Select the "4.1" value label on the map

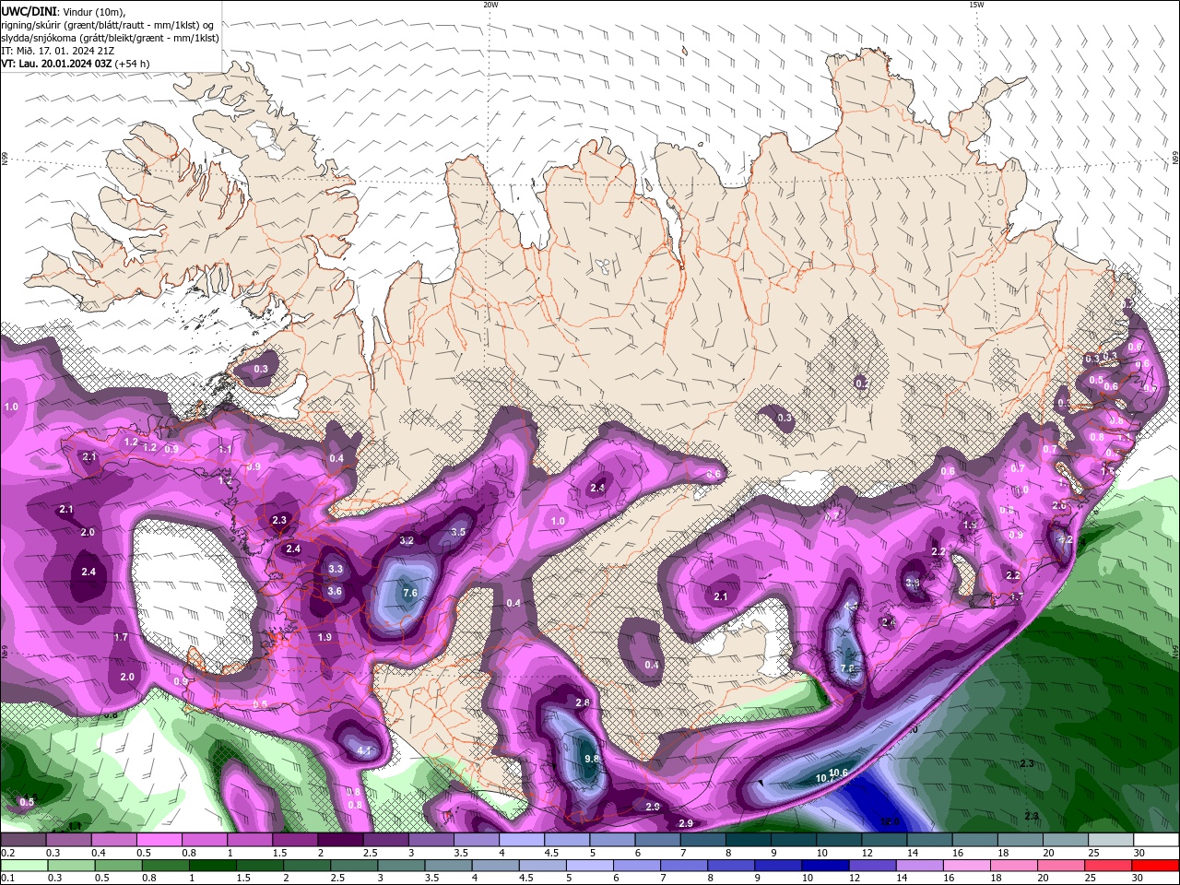[364, 750]
